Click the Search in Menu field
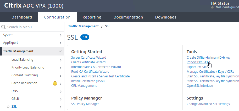Image resolution: width=239 pixels, height=111 pixels. (x=32, y=27)
